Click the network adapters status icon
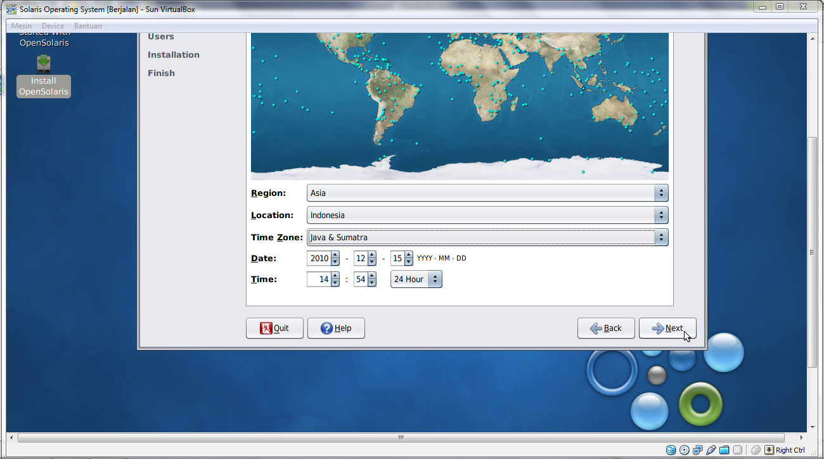 [x=697, y=450]
